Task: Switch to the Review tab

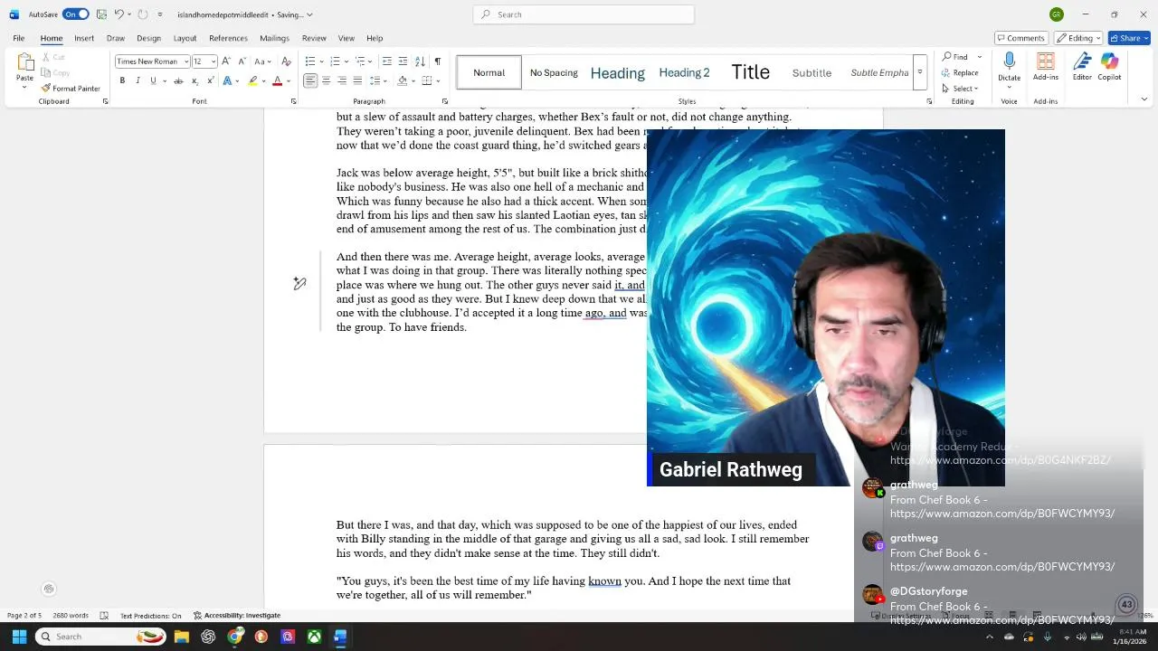Action: tap(314, 38)
